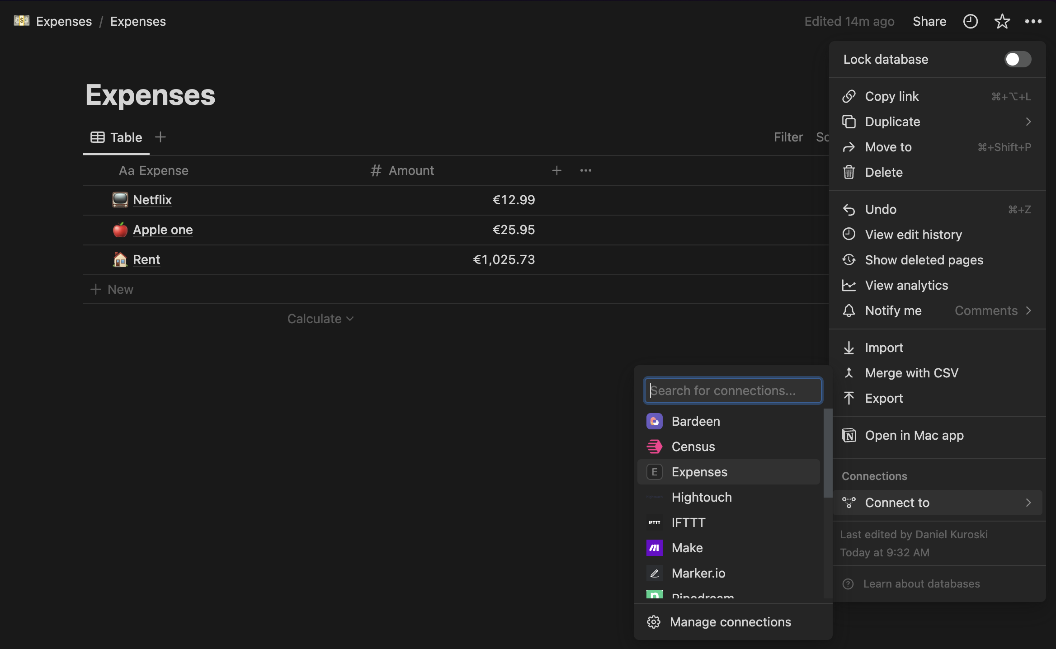Click the Aa icon on the Expense column
The height and width of the screenshot is (649, 1056).
click(x=126, y=170)
